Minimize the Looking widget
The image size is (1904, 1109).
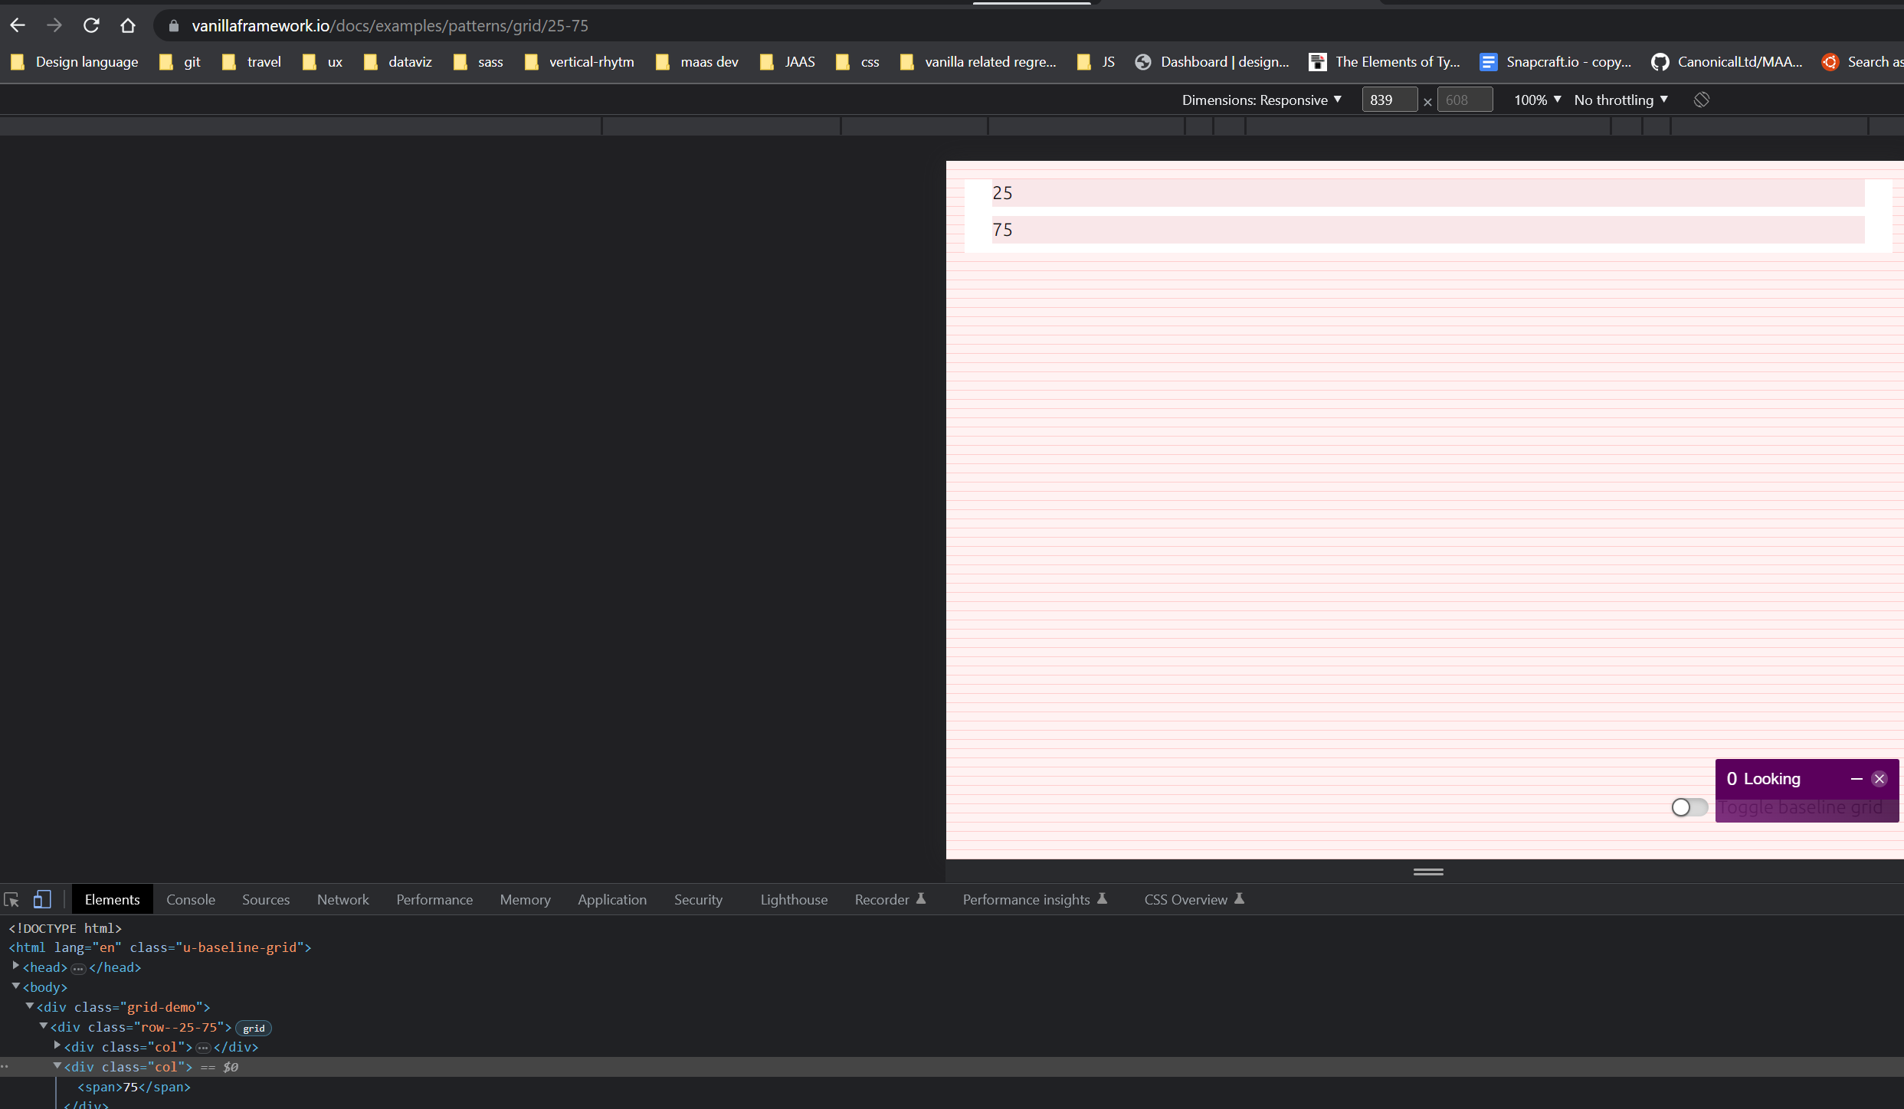click(x=1856, y=779)
